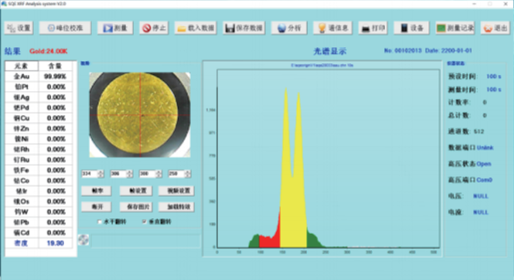Uncheck the 垂直翻转 vertical flip checkbox
The height and width of the screenshot is (280, 514).
pyautogui.click(x=145, y=221)
